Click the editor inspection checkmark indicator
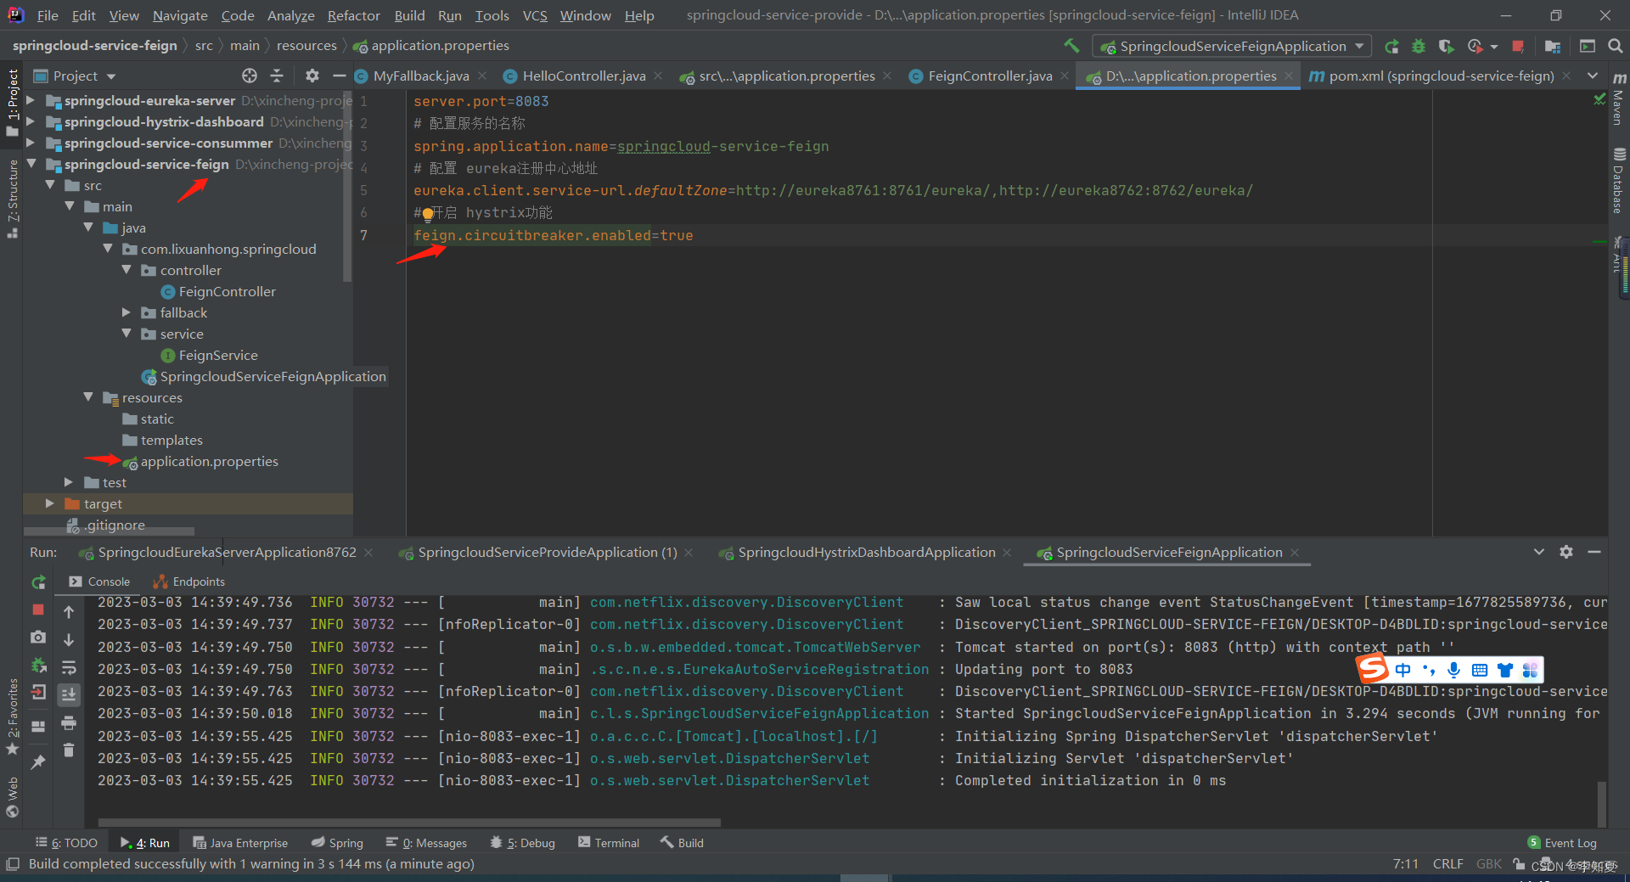The image size is (1630, 882). point(1599,99)
